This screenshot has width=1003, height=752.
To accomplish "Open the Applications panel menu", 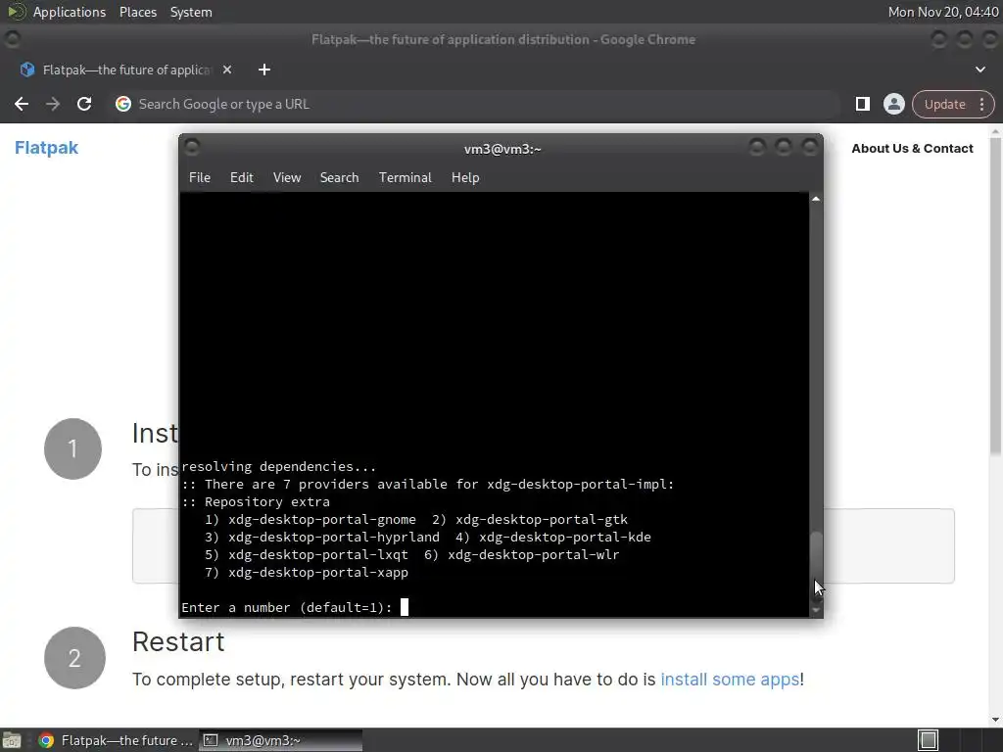I will [x=70, y=12].
